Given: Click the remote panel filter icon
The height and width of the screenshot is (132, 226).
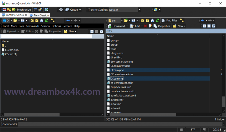Looking at the screenshot, I should pyautogui.click(x=133, y=21).
